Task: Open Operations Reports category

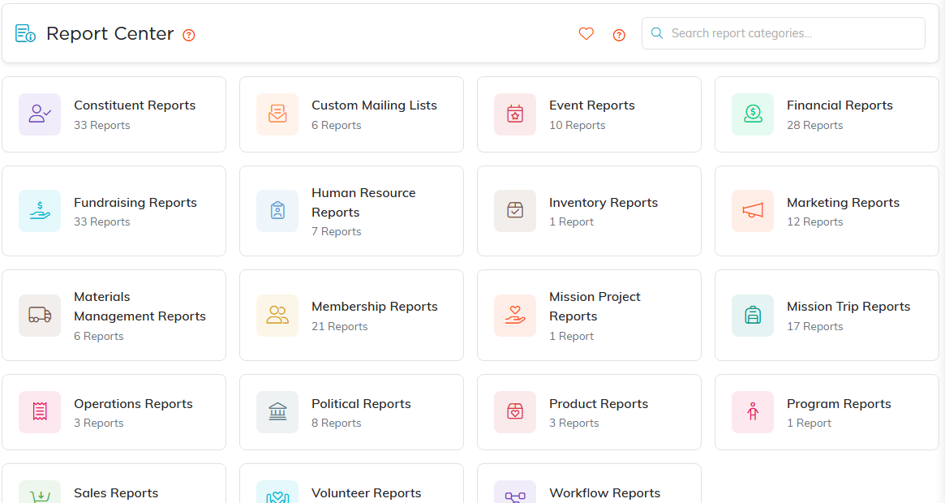Action: pos(114,412)
